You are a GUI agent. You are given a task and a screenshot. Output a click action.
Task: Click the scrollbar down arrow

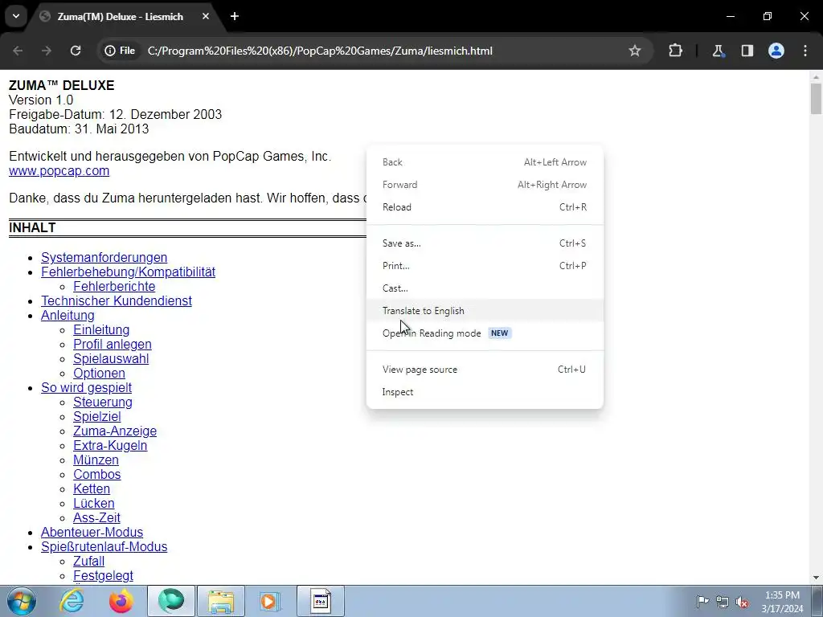(x=816, y=578)
